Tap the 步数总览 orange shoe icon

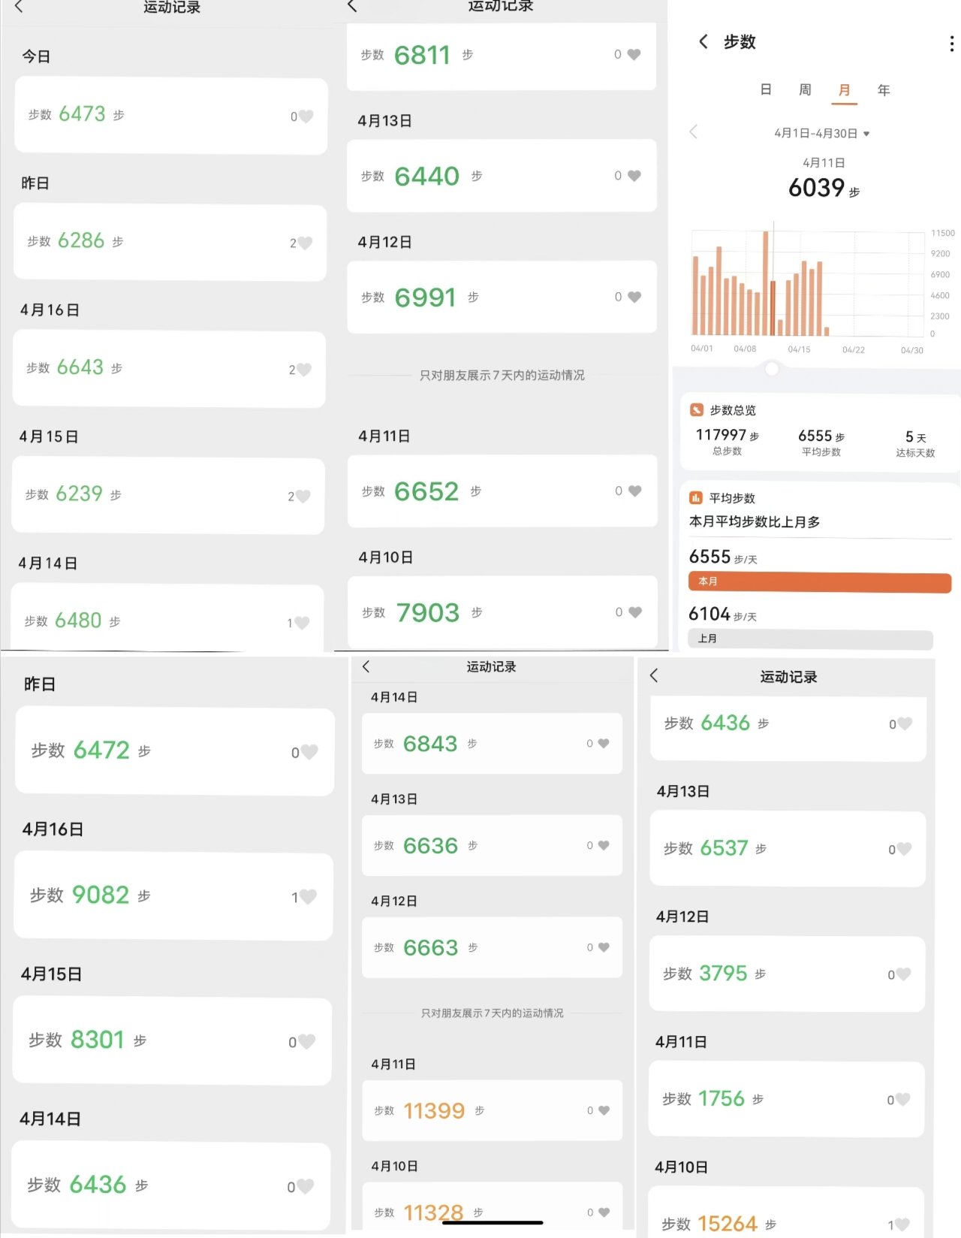coord(697,410)
